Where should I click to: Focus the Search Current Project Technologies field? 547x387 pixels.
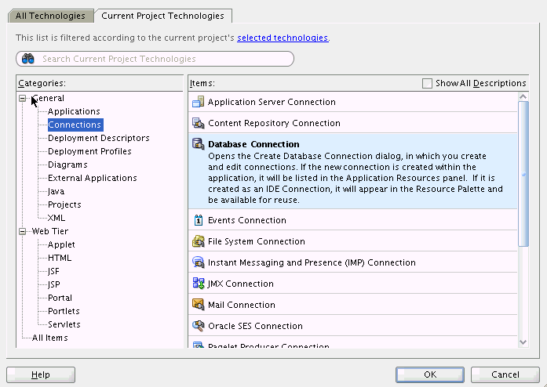(155, 59)
